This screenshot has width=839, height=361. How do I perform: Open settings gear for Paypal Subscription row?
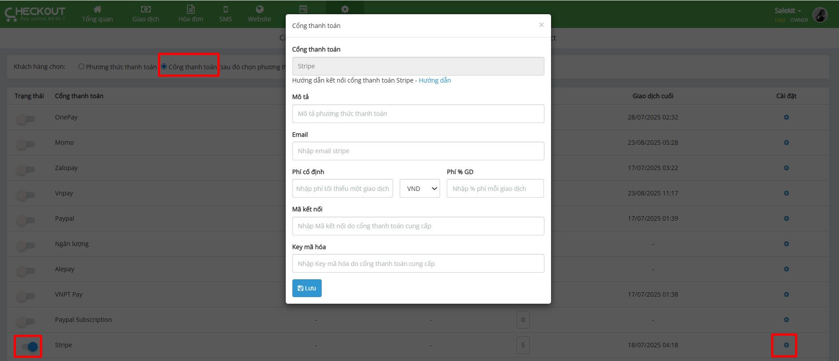[786, 320]
